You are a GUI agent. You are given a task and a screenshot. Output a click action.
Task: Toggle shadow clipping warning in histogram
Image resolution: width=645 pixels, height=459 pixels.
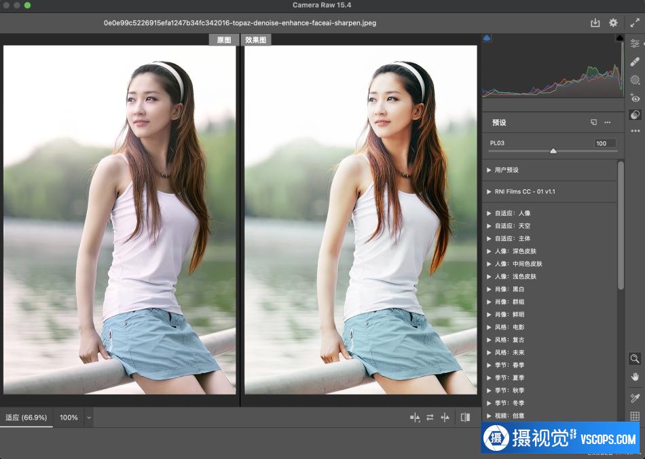[x=487, y=39]
